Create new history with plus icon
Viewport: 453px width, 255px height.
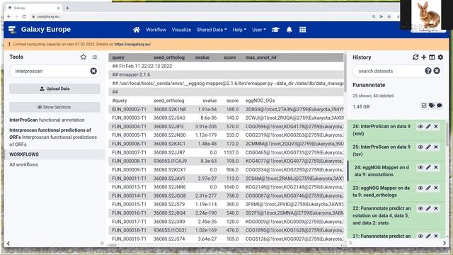(423, 57)
